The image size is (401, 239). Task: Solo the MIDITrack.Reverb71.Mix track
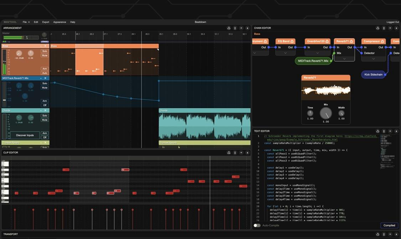[x=45, y=83]
